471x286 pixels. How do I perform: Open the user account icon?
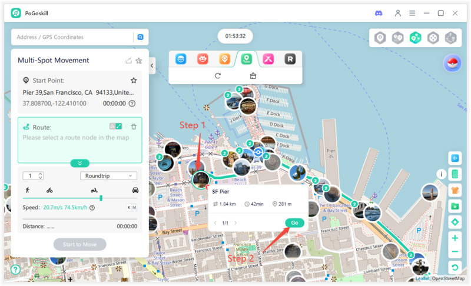tap(398, 13)
